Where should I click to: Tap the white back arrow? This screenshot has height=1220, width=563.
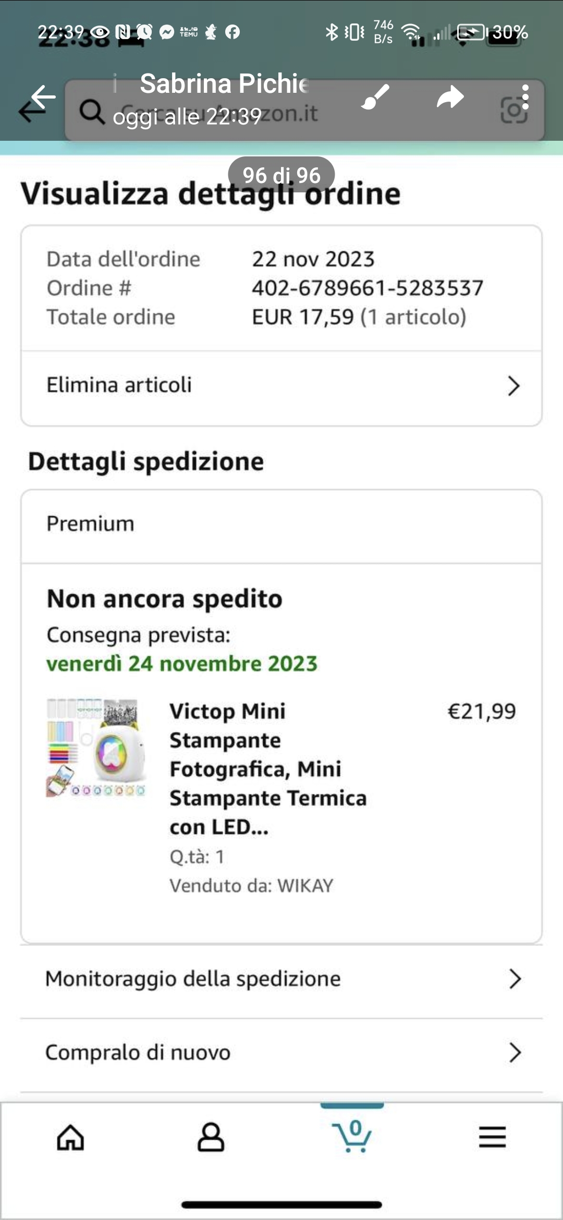[43, 97]
